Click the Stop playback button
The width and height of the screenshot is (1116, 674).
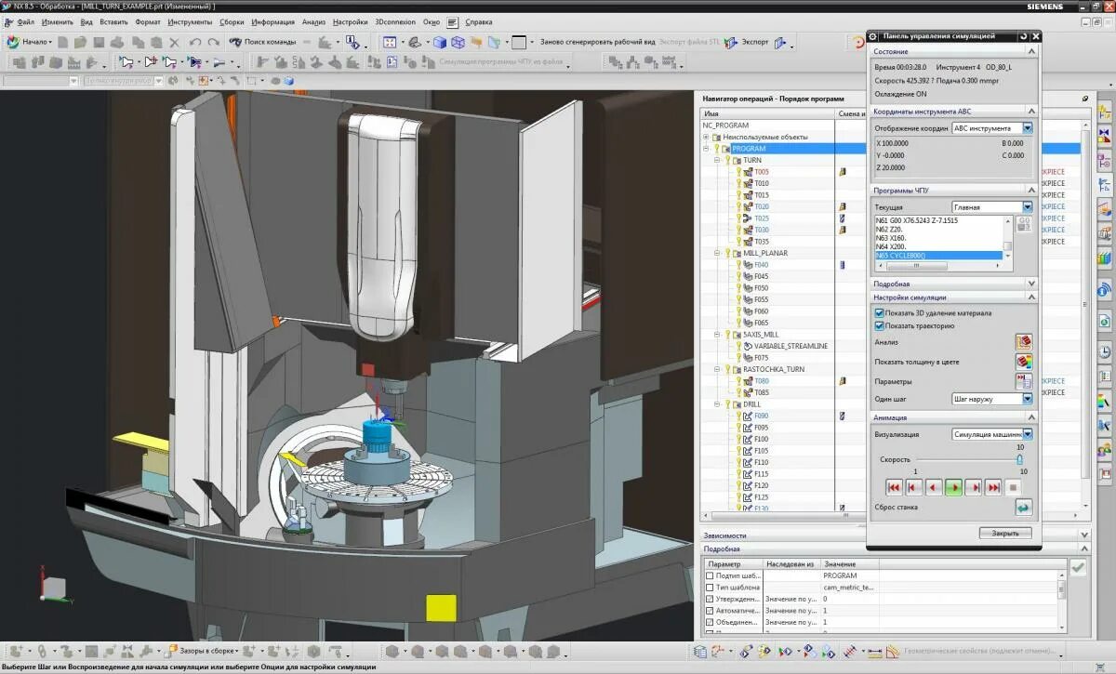(1013, 487)
